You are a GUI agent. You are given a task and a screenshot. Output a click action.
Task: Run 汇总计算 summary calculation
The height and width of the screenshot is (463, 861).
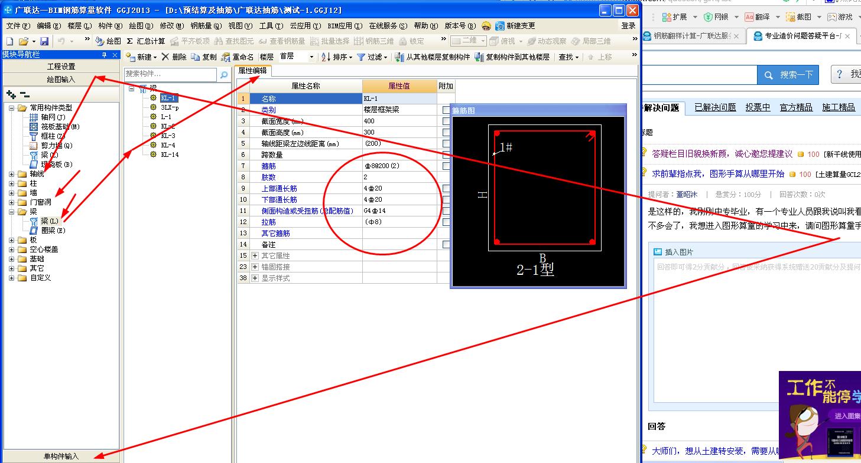(146, 41)
